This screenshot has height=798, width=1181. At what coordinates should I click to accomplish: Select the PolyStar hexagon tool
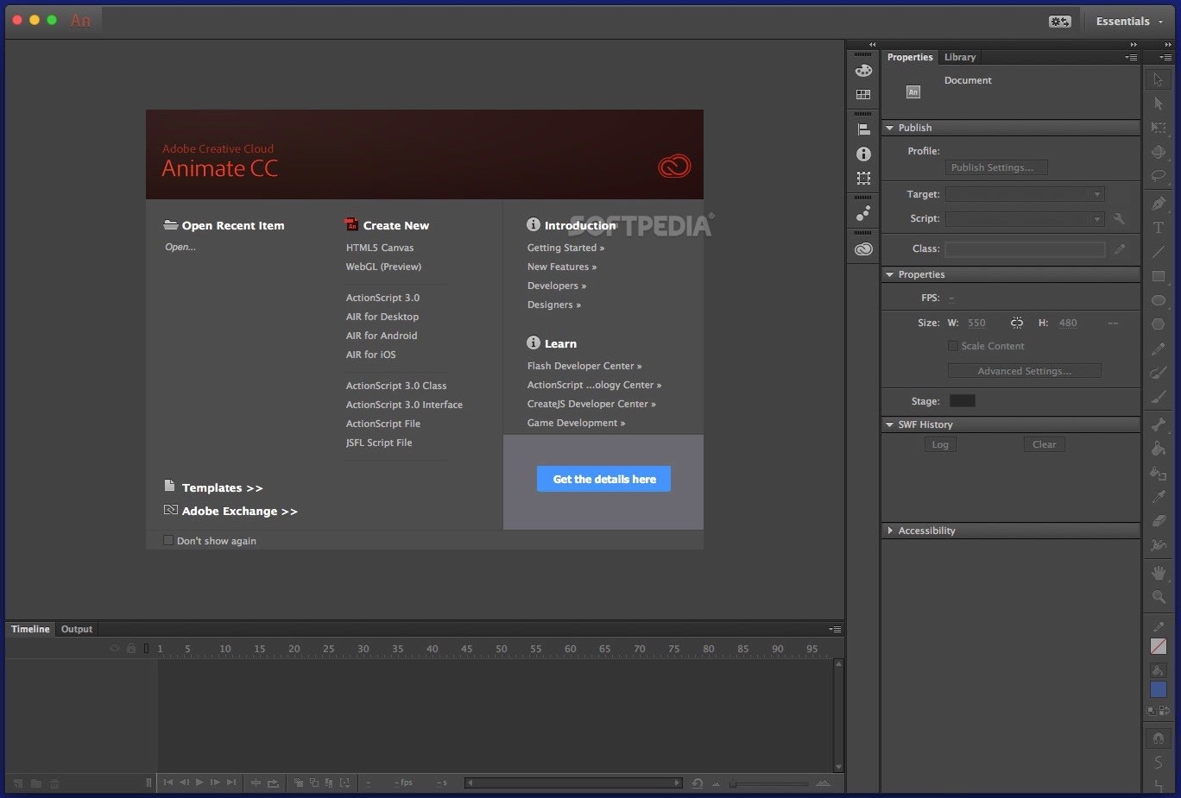(1159, 324)
